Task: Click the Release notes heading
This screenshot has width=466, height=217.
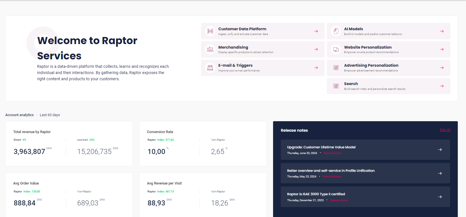Action: coord(294,130)
